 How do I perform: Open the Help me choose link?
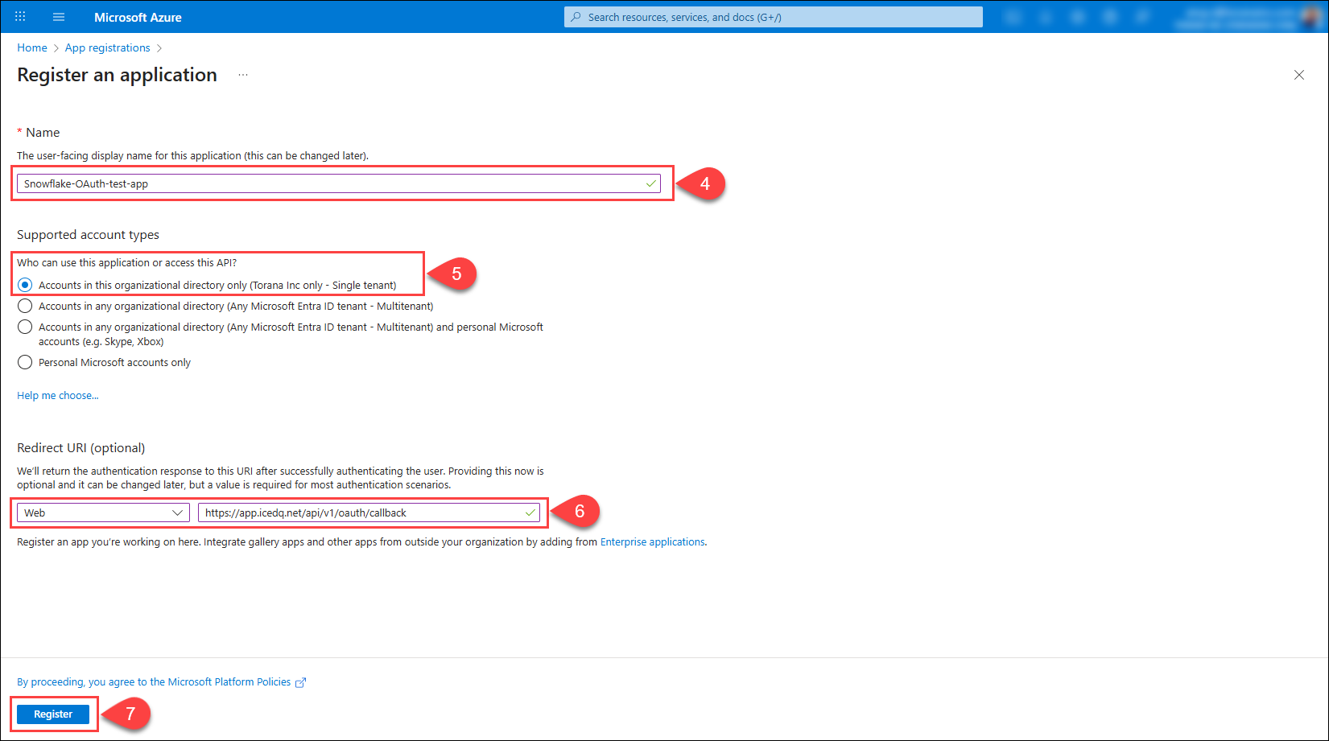click(x=58, y=395)
